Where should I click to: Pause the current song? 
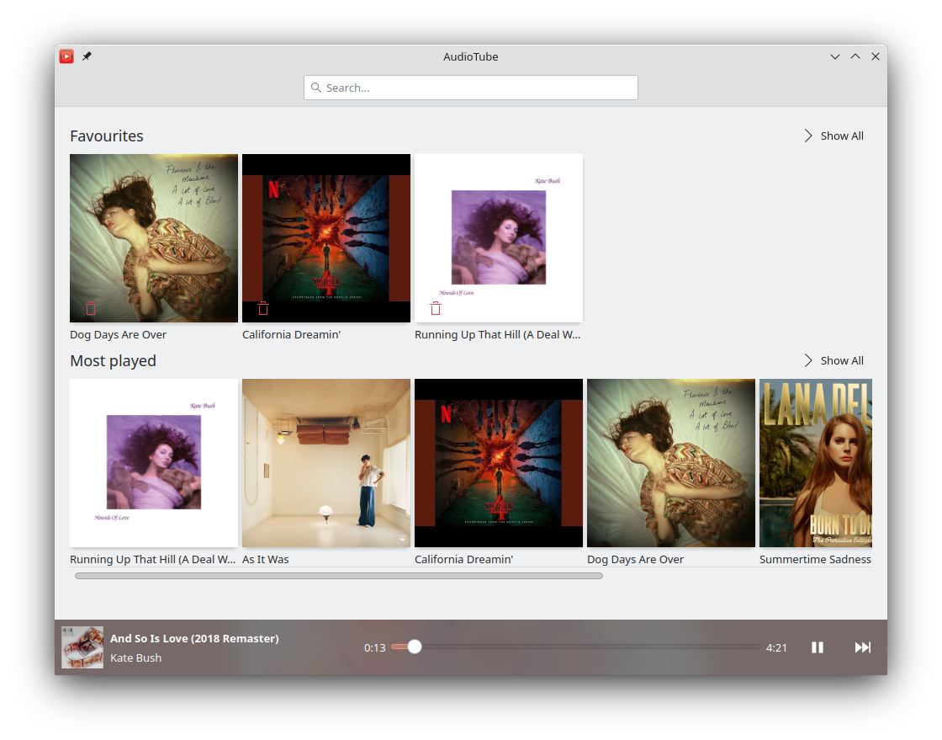pyautogui.click(x=817, y=647)
